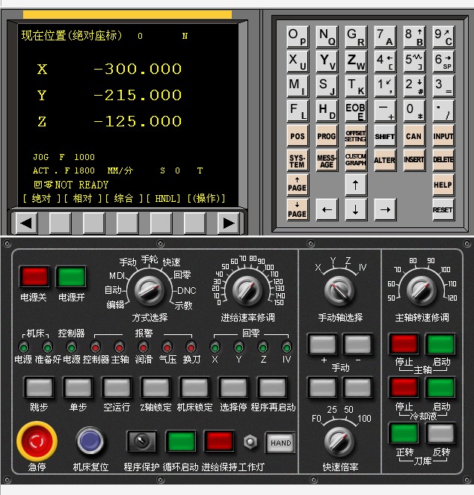This screenshot has width=474, height=495.
Task: Toggle the machine lock (机床锁定) button
Action: coord(194,387)
